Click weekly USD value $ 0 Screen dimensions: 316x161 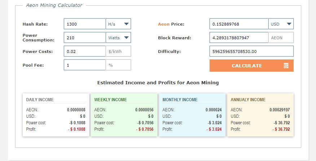(151, 116)
